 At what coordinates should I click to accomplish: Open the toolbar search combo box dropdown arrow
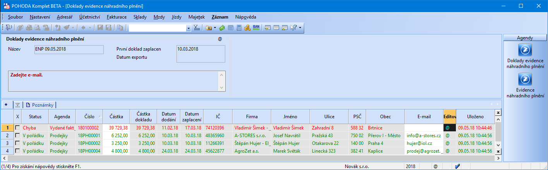[x=188, y=28]
